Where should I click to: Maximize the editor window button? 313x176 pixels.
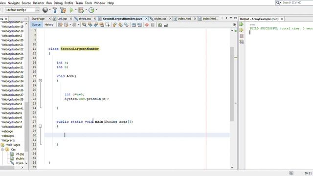tap(235, 18)
